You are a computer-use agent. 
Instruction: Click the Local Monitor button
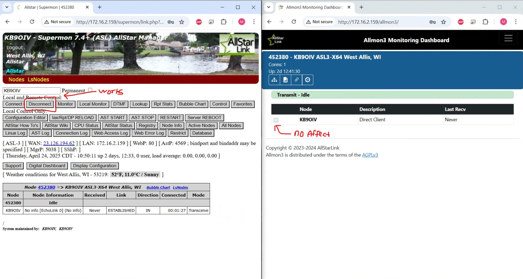click(93, 104)
